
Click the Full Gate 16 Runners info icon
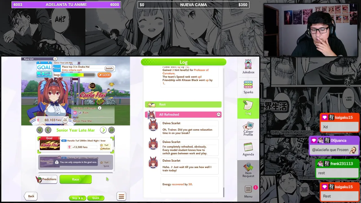click(100, 108)
